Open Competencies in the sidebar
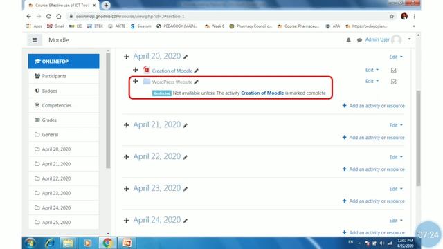Screen dimensions: 443x249 [x=64, y=105]
